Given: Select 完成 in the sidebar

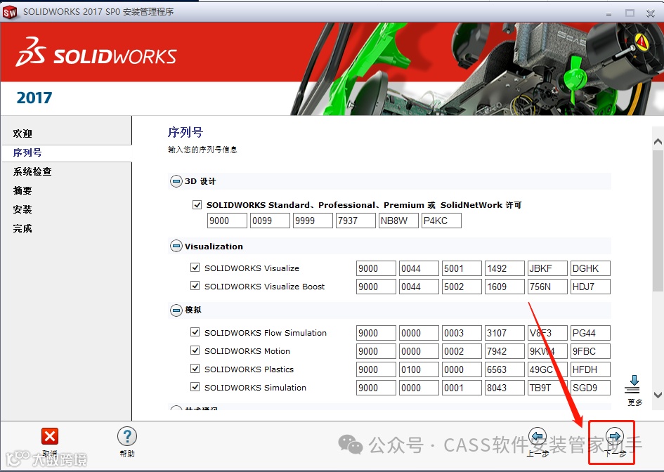Looking at the screenshot, I should [x=22, y=228].
